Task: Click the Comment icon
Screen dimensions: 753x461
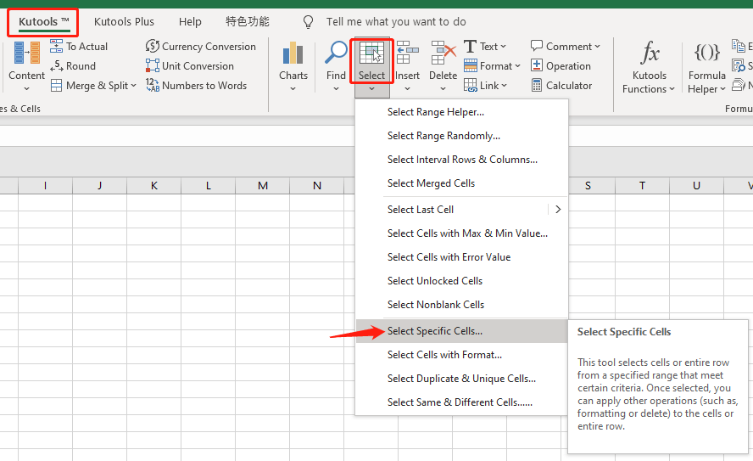Action: pyautogui.click(x=537, y=46)
